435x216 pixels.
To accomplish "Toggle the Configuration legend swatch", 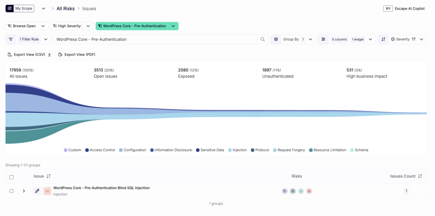I will [x=121, y=150].
